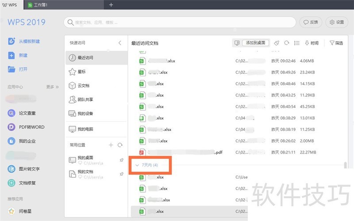
Task: Toggle pin on 我的桌面
Action: (121, 160)
